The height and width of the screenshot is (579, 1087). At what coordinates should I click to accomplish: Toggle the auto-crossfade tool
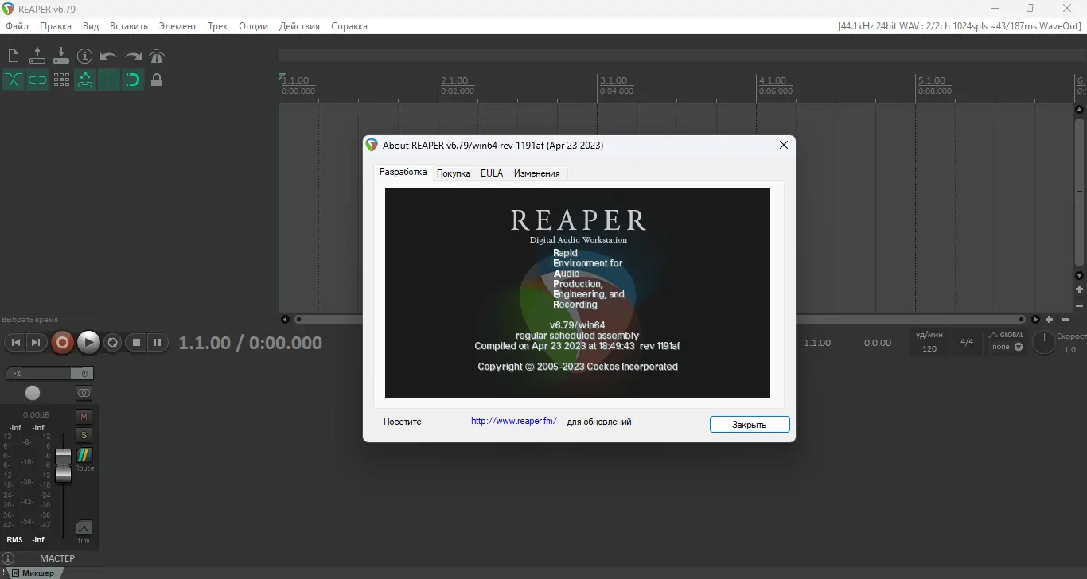(13, 80)
